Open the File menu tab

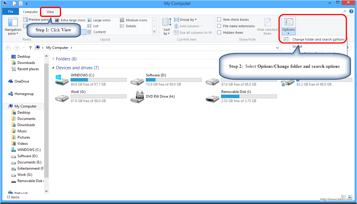(x=11, y=12)
